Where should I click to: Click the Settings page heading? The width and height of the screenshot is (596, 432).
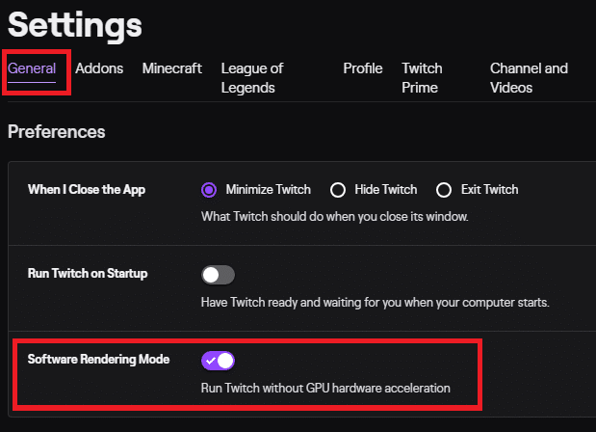75,25
